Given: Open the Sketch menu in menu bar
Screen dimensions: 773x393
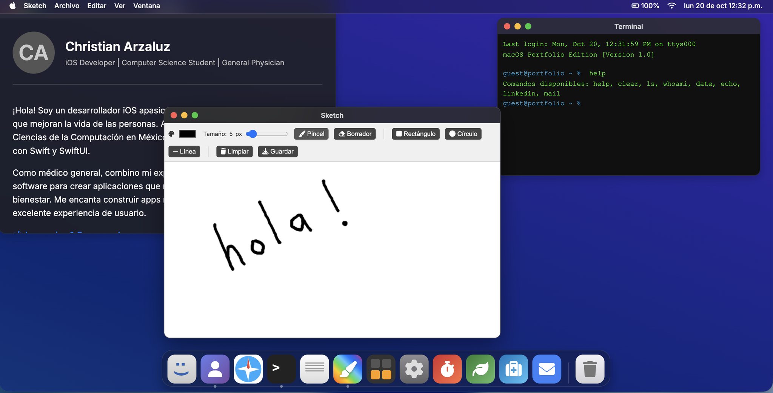Looking at the screenshot, I should 35,6.
